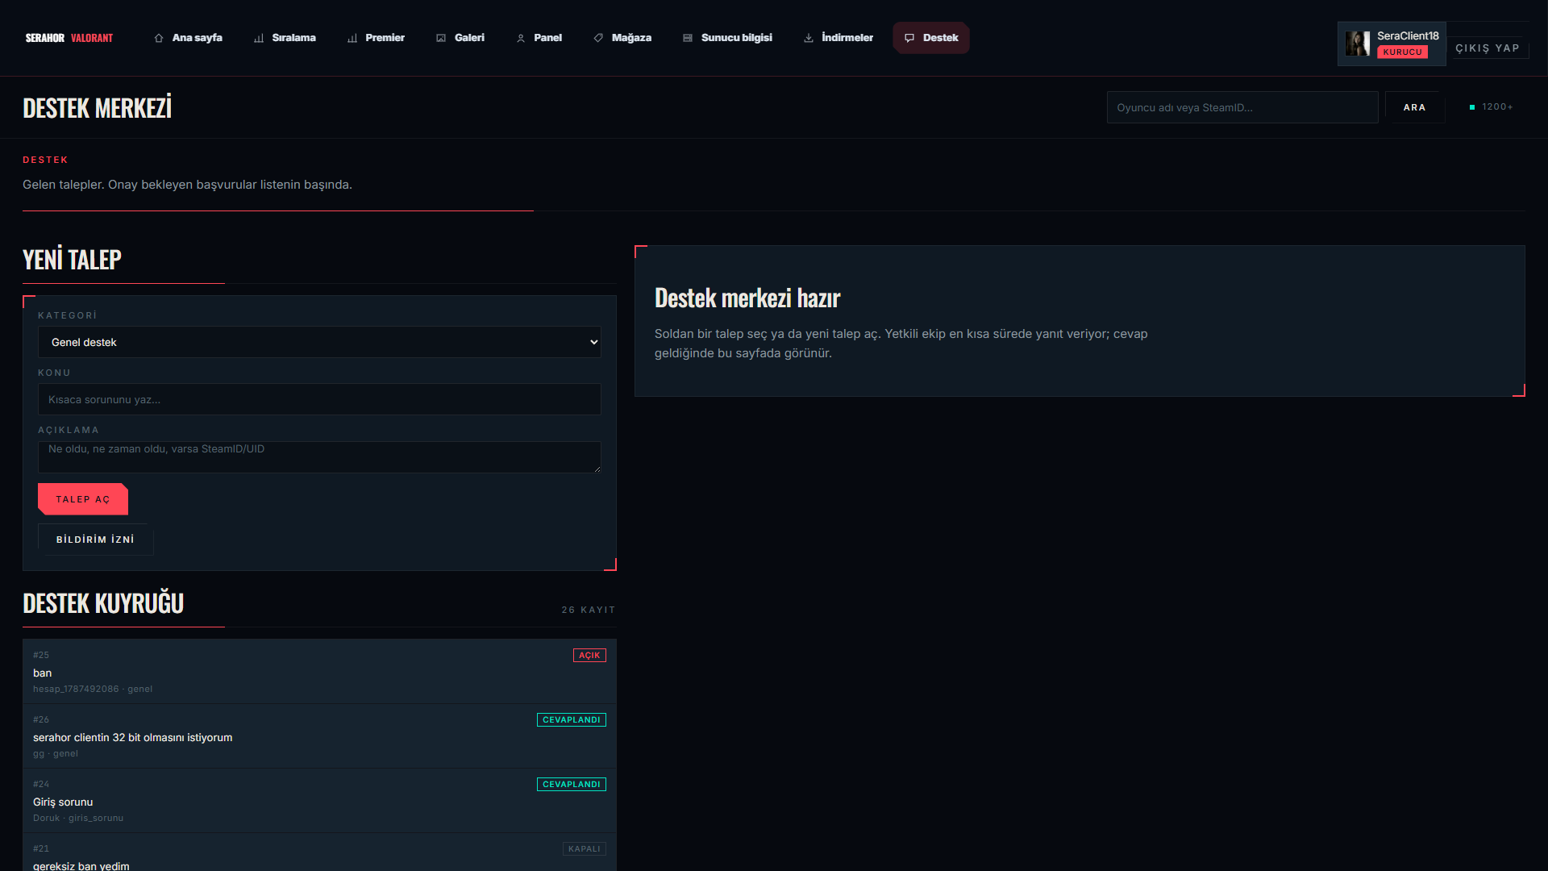Click the SeraClient18 profile avatar
This screenshot has height=871, width=1548.
(1358, 44)
